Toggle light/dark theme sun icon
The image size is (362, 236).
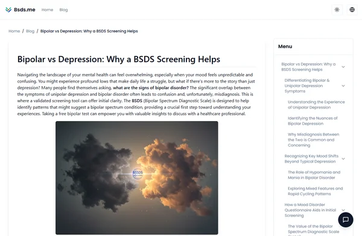tap(337, 10)
